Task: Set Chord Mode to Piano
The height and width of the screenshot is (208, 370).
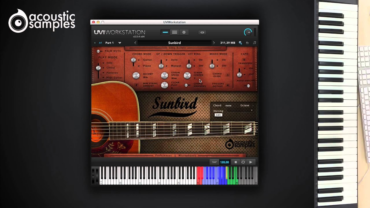Action: (x=147, y=66)
